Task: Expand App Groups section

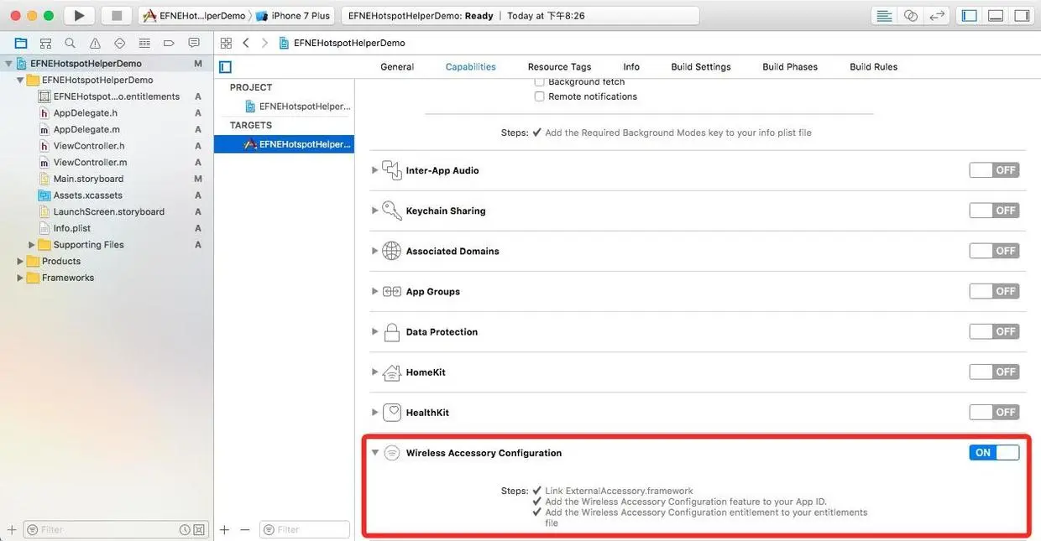Action: [374, 291]
